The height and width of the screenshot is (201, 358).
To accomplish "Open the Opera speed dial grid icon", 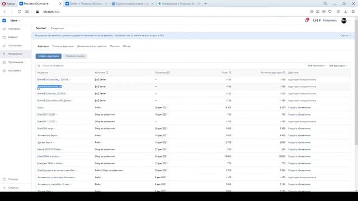I will [x=27, y=12].
